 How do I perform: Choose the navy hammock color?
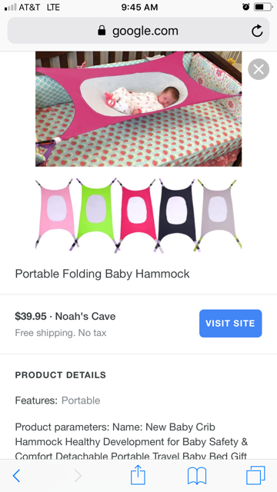[177, 215]
